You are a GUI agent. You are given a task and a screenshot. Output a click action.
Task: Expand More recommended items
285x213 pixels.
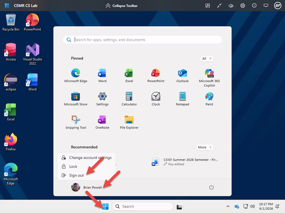pyautogui.click(x=205, y=147)
